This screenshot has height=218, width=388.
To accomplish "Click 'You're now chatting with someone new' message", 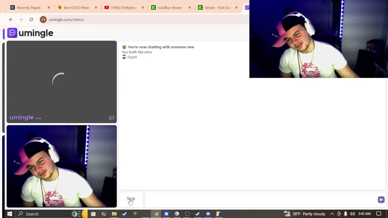I will point(161,47).
